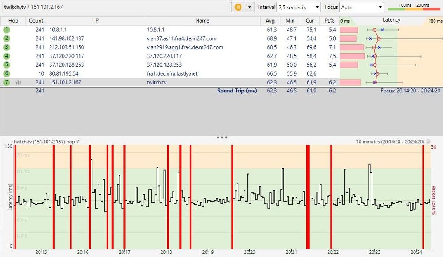This screenshot has width=443, height=257.
Task: Select the hop 5 green number badge
Action: click(x=6, y=65)
